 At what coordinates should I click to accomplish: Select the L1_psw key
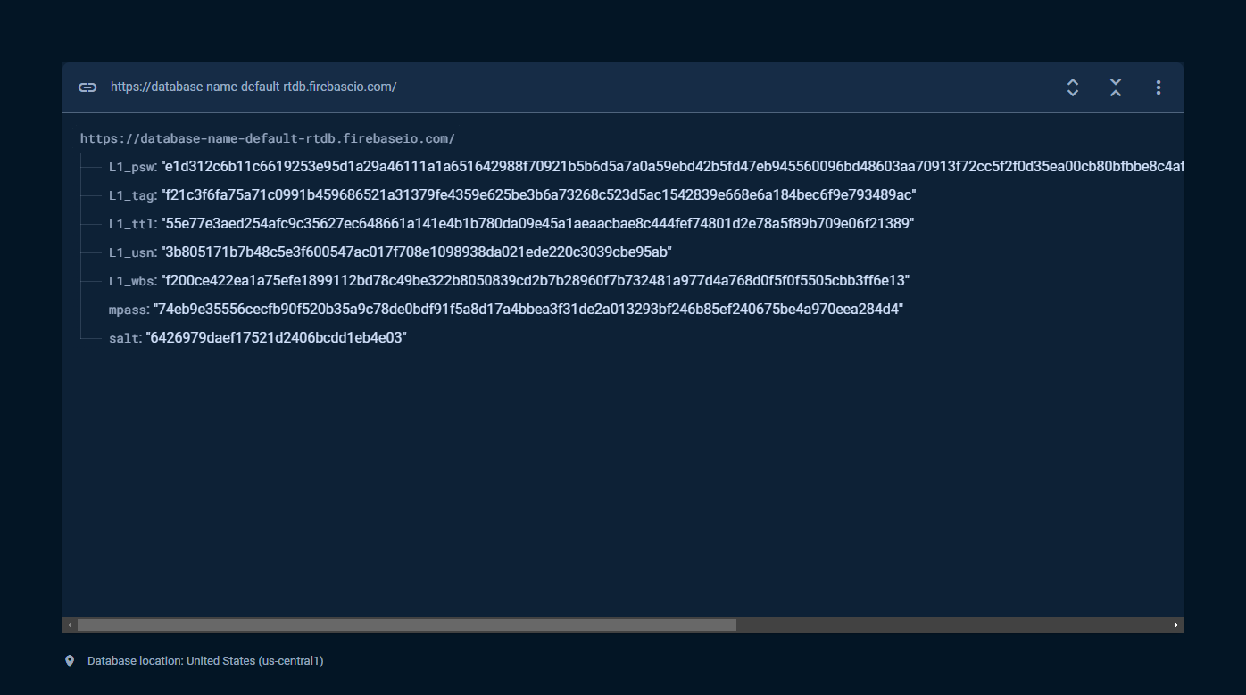132,167
